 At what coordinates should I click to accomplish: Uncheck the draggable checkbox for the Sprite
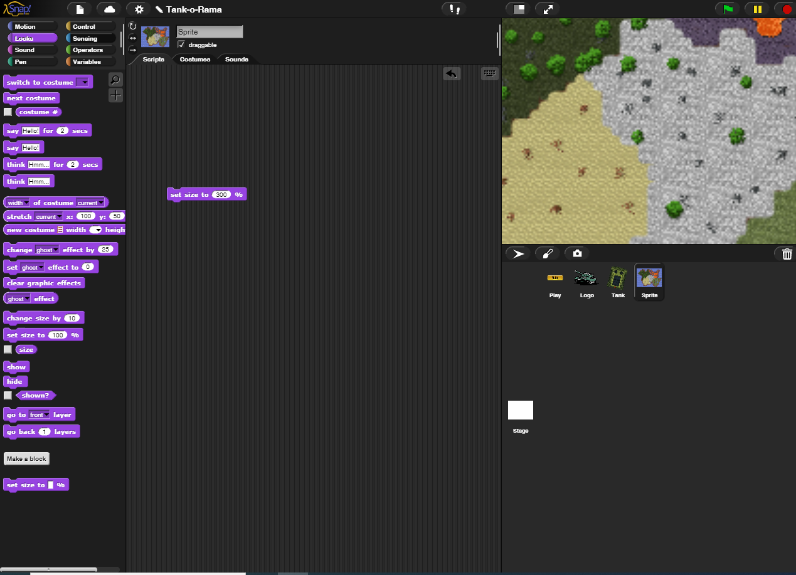pyautogui.click(x=181, y=45)
